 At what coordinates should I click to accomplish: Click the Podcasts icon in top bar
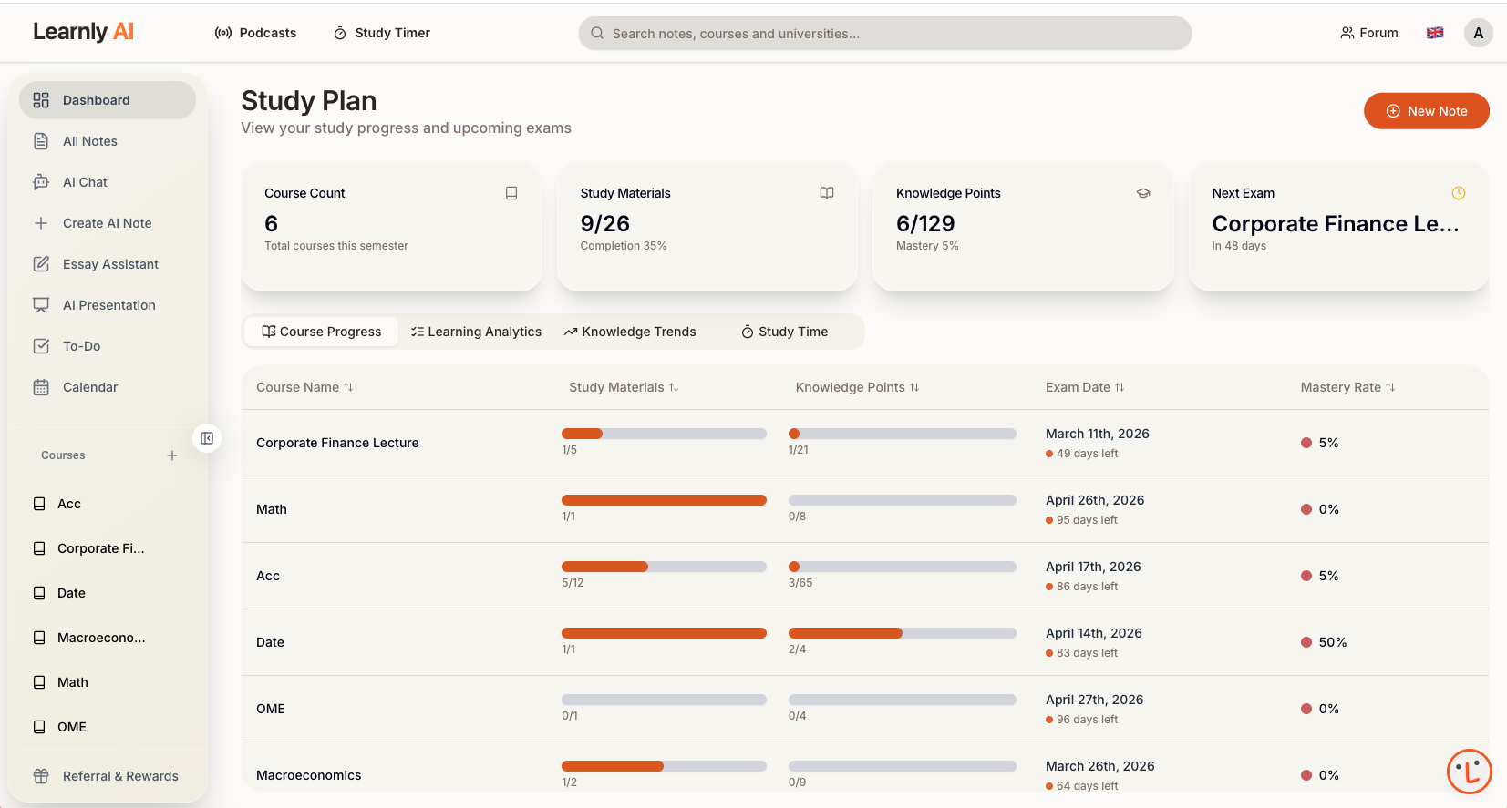point(223,33)
